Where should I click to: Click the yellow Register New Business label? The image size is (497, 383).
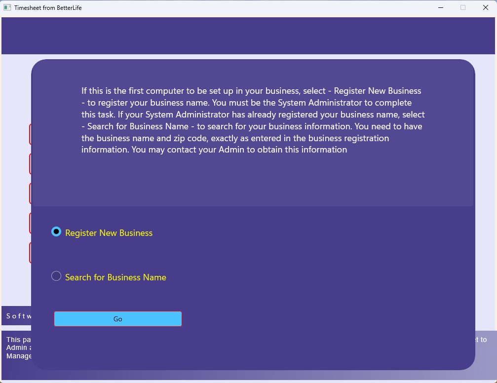[109, 233]
